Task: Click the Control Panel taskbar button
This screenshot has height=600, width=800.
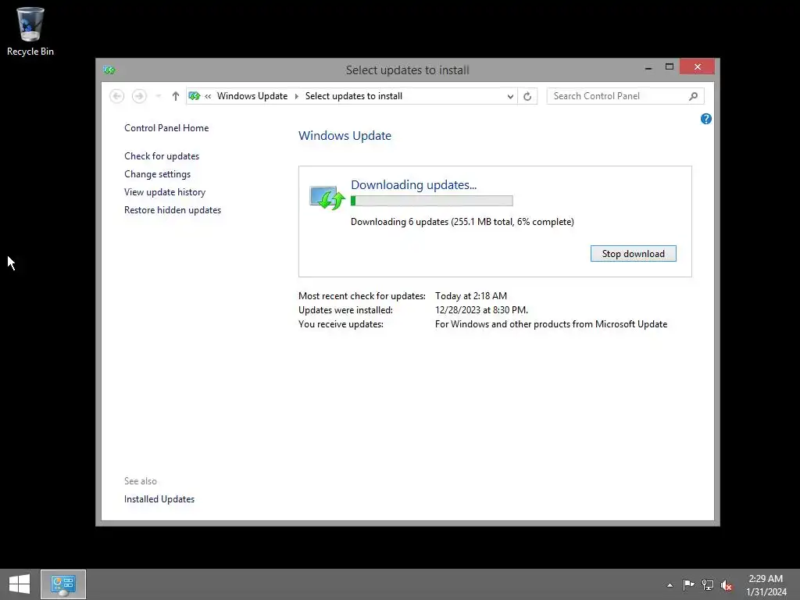Action: (63, 584)
